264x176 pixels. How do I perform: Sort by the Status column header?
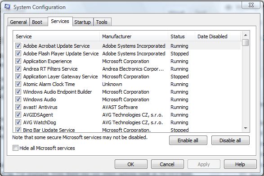(x=182, y=36)
